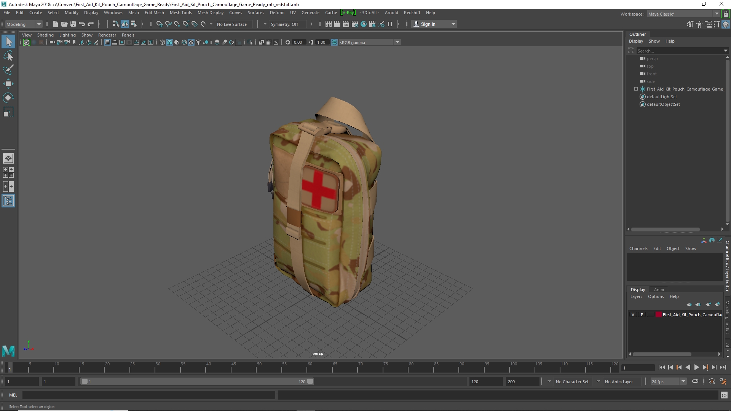Enable snap to grids
The height and width of the screenshot is (411, 731).
pyautogui.click(x=160, y=24)
